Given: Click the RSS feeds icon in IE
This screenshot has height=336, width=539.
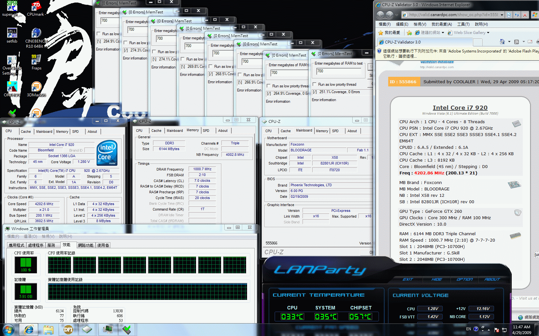Looking at the screenshot, I should pos(517,42).
